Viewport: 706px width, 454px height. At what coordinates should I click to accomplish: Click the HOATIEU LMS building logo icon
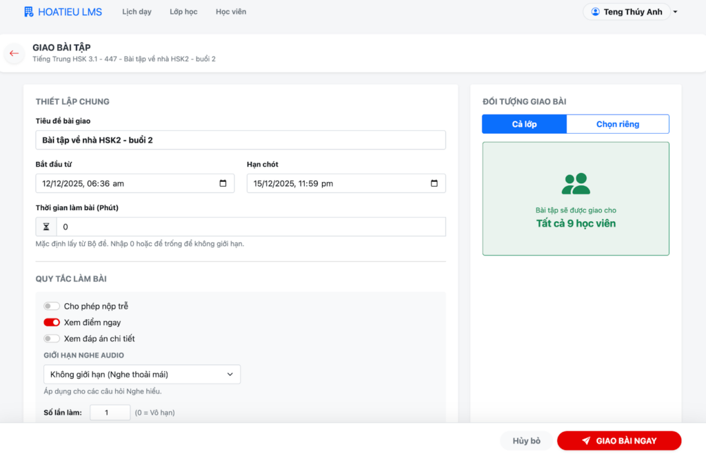pyautogui.click(x=28, y=12)
